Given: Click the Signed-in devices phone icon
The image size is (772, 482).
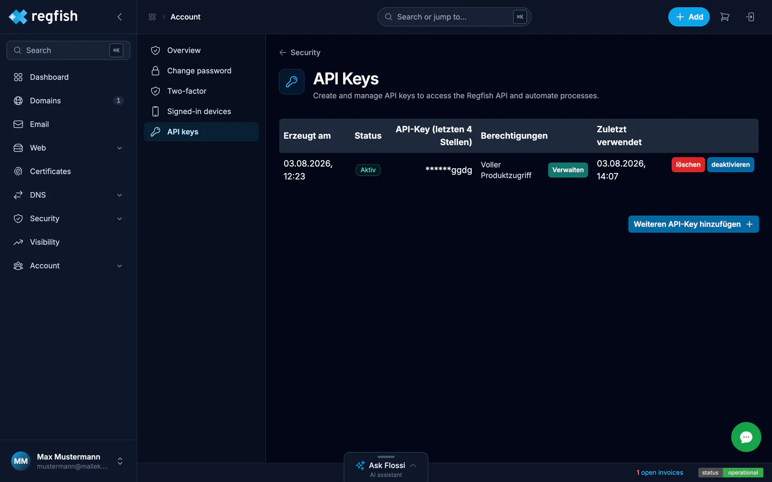Looking at the screenshot, I should click(155, 111).
